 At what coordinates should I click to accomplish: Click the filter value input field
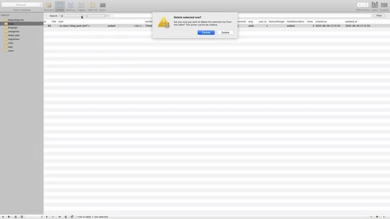click(x=241, y=16)
